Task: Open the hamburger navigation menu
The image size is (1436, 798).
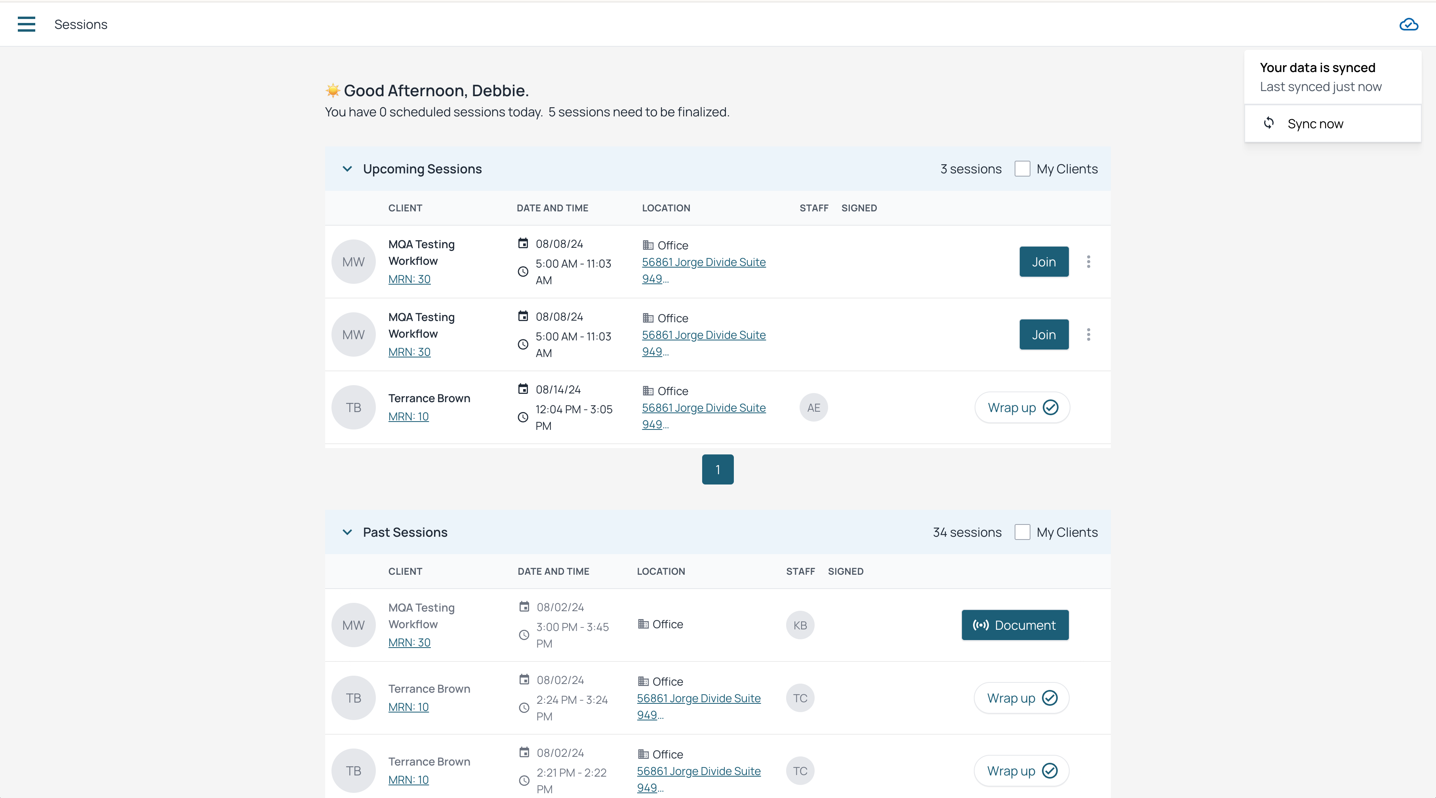Action: [26, 24]
